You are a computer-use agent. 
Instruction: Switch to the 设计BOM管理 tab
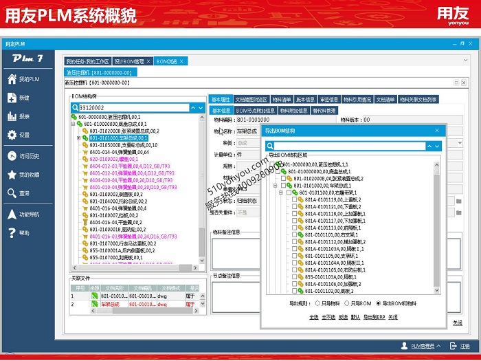[128, 61]
